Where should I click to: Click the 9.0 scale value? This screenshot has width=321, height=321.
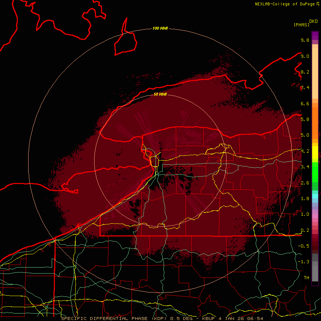click(x=305, y=56)
